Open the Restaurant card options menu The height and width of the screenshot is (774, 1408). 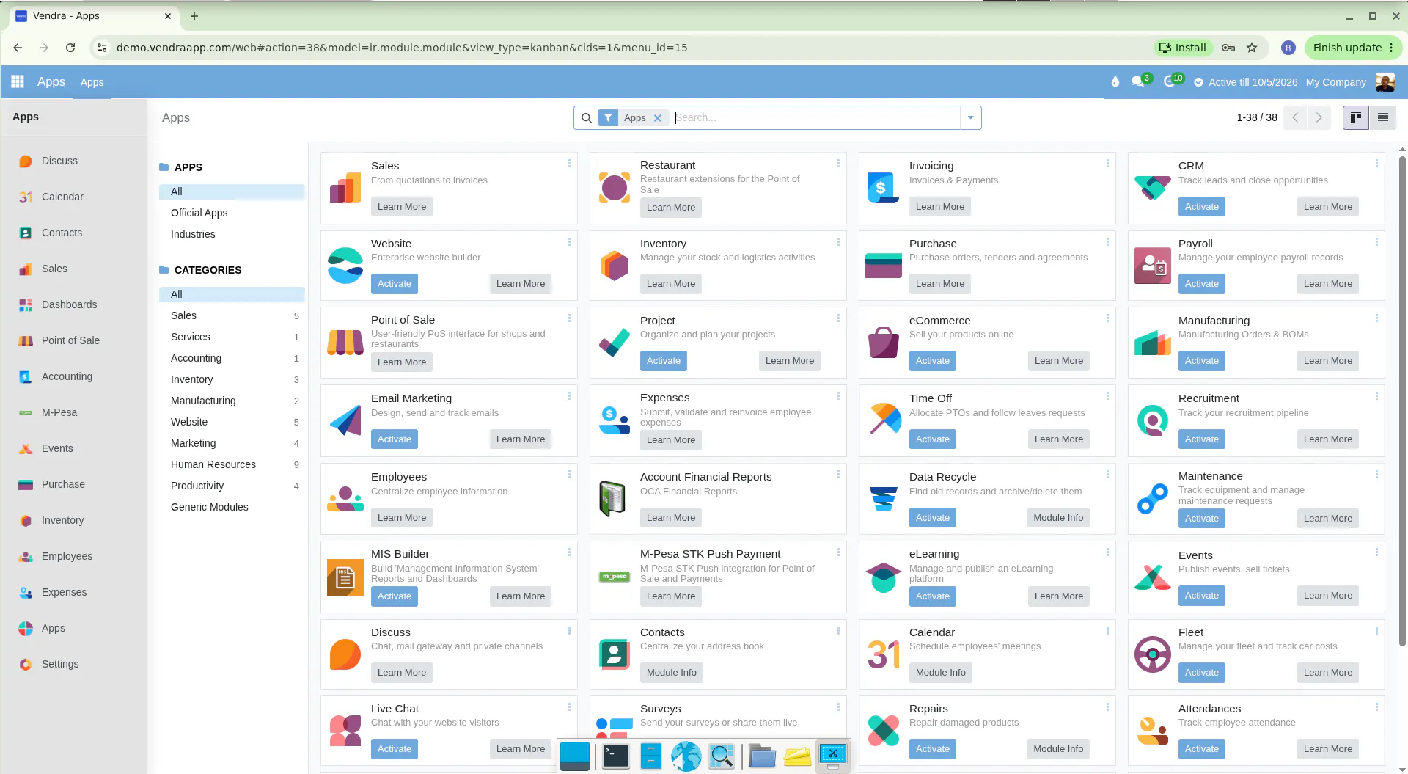tap(838, 164)
